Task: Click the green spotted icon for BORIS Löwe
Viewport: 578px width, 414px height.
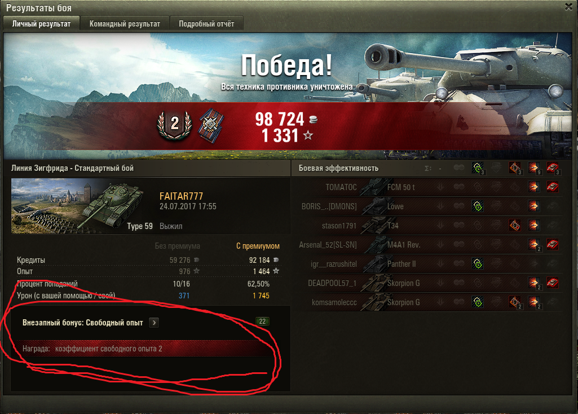Action: (478, 206)
